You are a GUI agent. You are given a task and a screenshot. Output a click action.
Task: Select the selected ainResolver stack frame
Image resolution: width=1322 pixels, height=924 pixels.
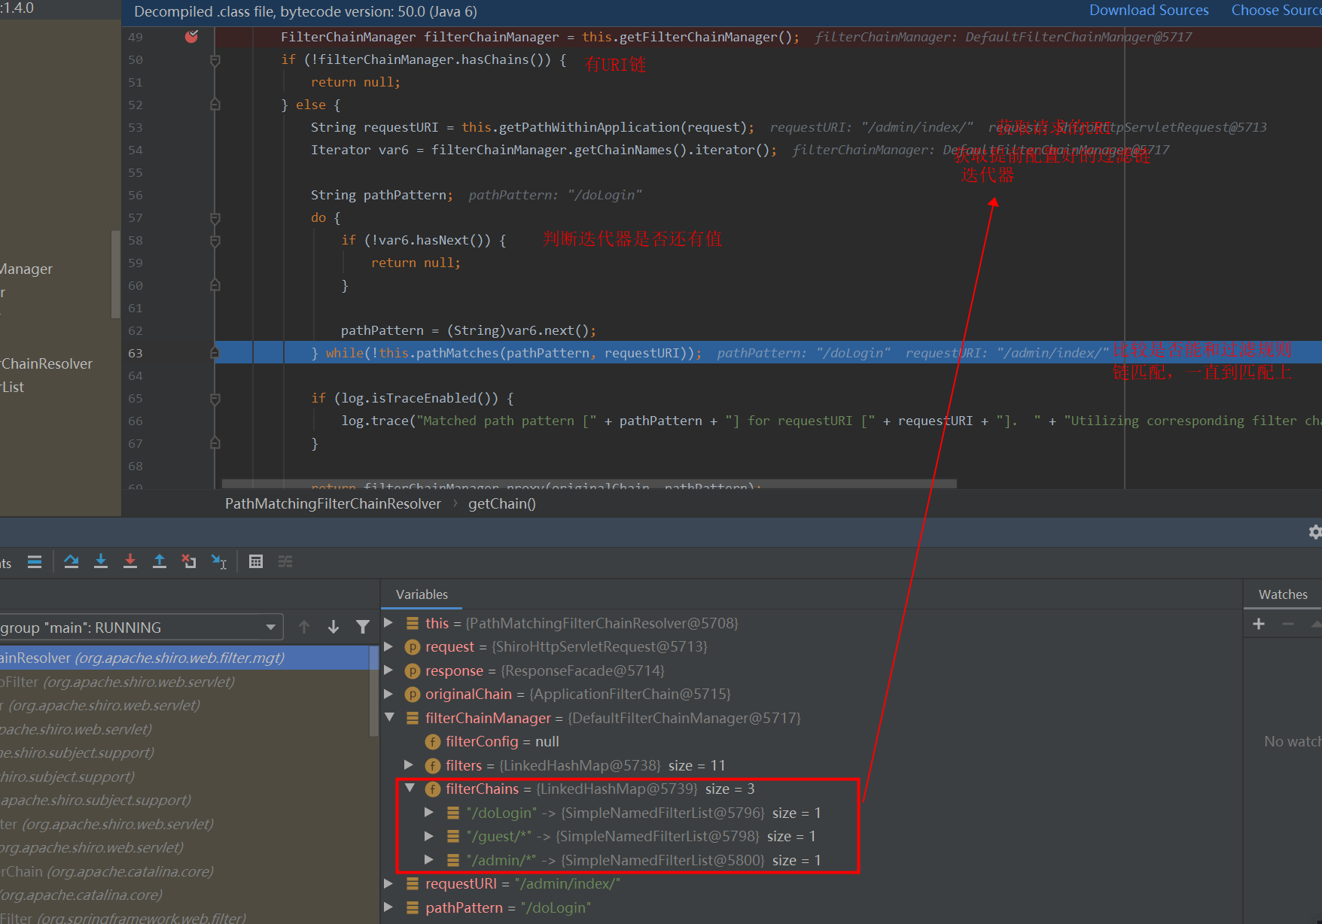[184, 658]
